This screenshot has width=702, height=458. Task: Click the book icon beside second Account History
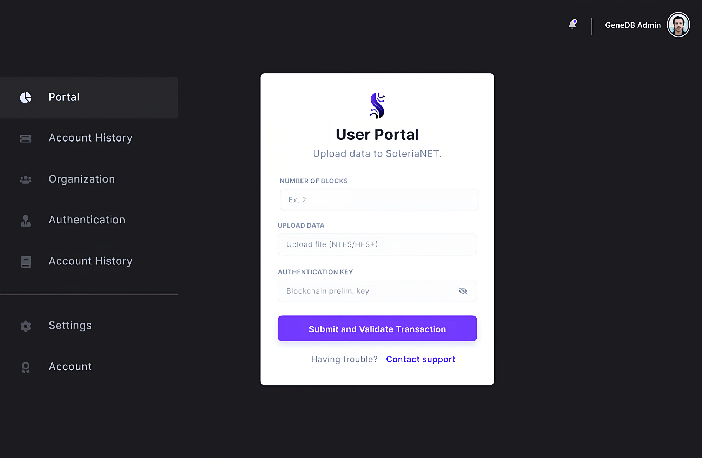click(x=26, y=262)
